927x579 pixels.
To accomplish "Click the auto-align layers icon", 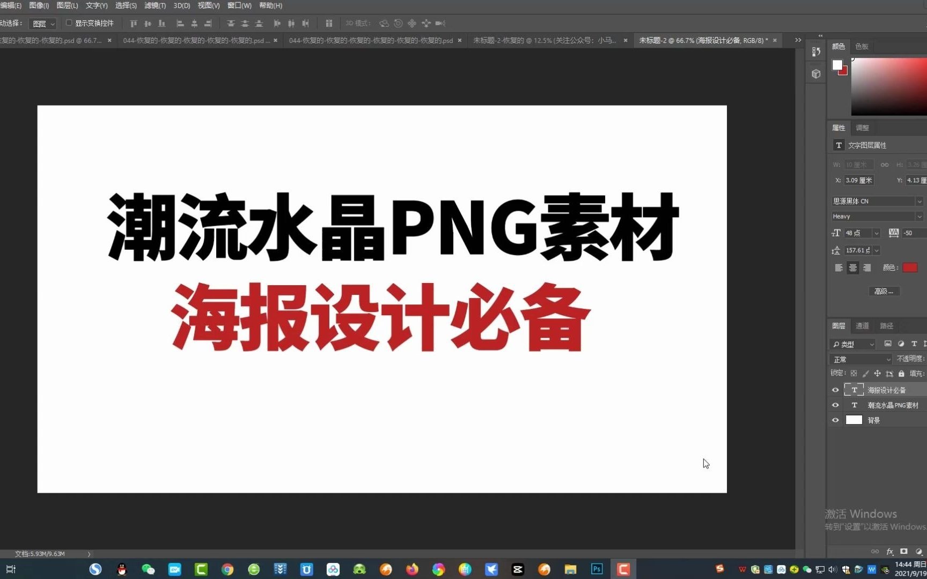I will tap(329, 24).
